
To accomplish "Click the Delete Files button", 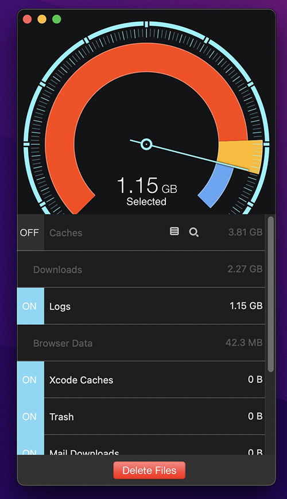I will 149,470.
